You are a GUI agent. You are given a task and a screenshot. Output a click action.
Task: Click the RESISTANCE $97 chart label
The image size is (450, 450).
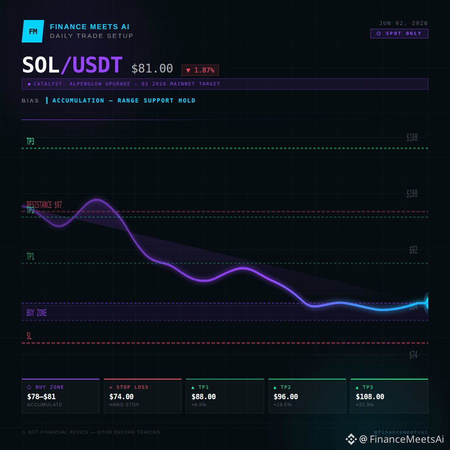point(44,205)
